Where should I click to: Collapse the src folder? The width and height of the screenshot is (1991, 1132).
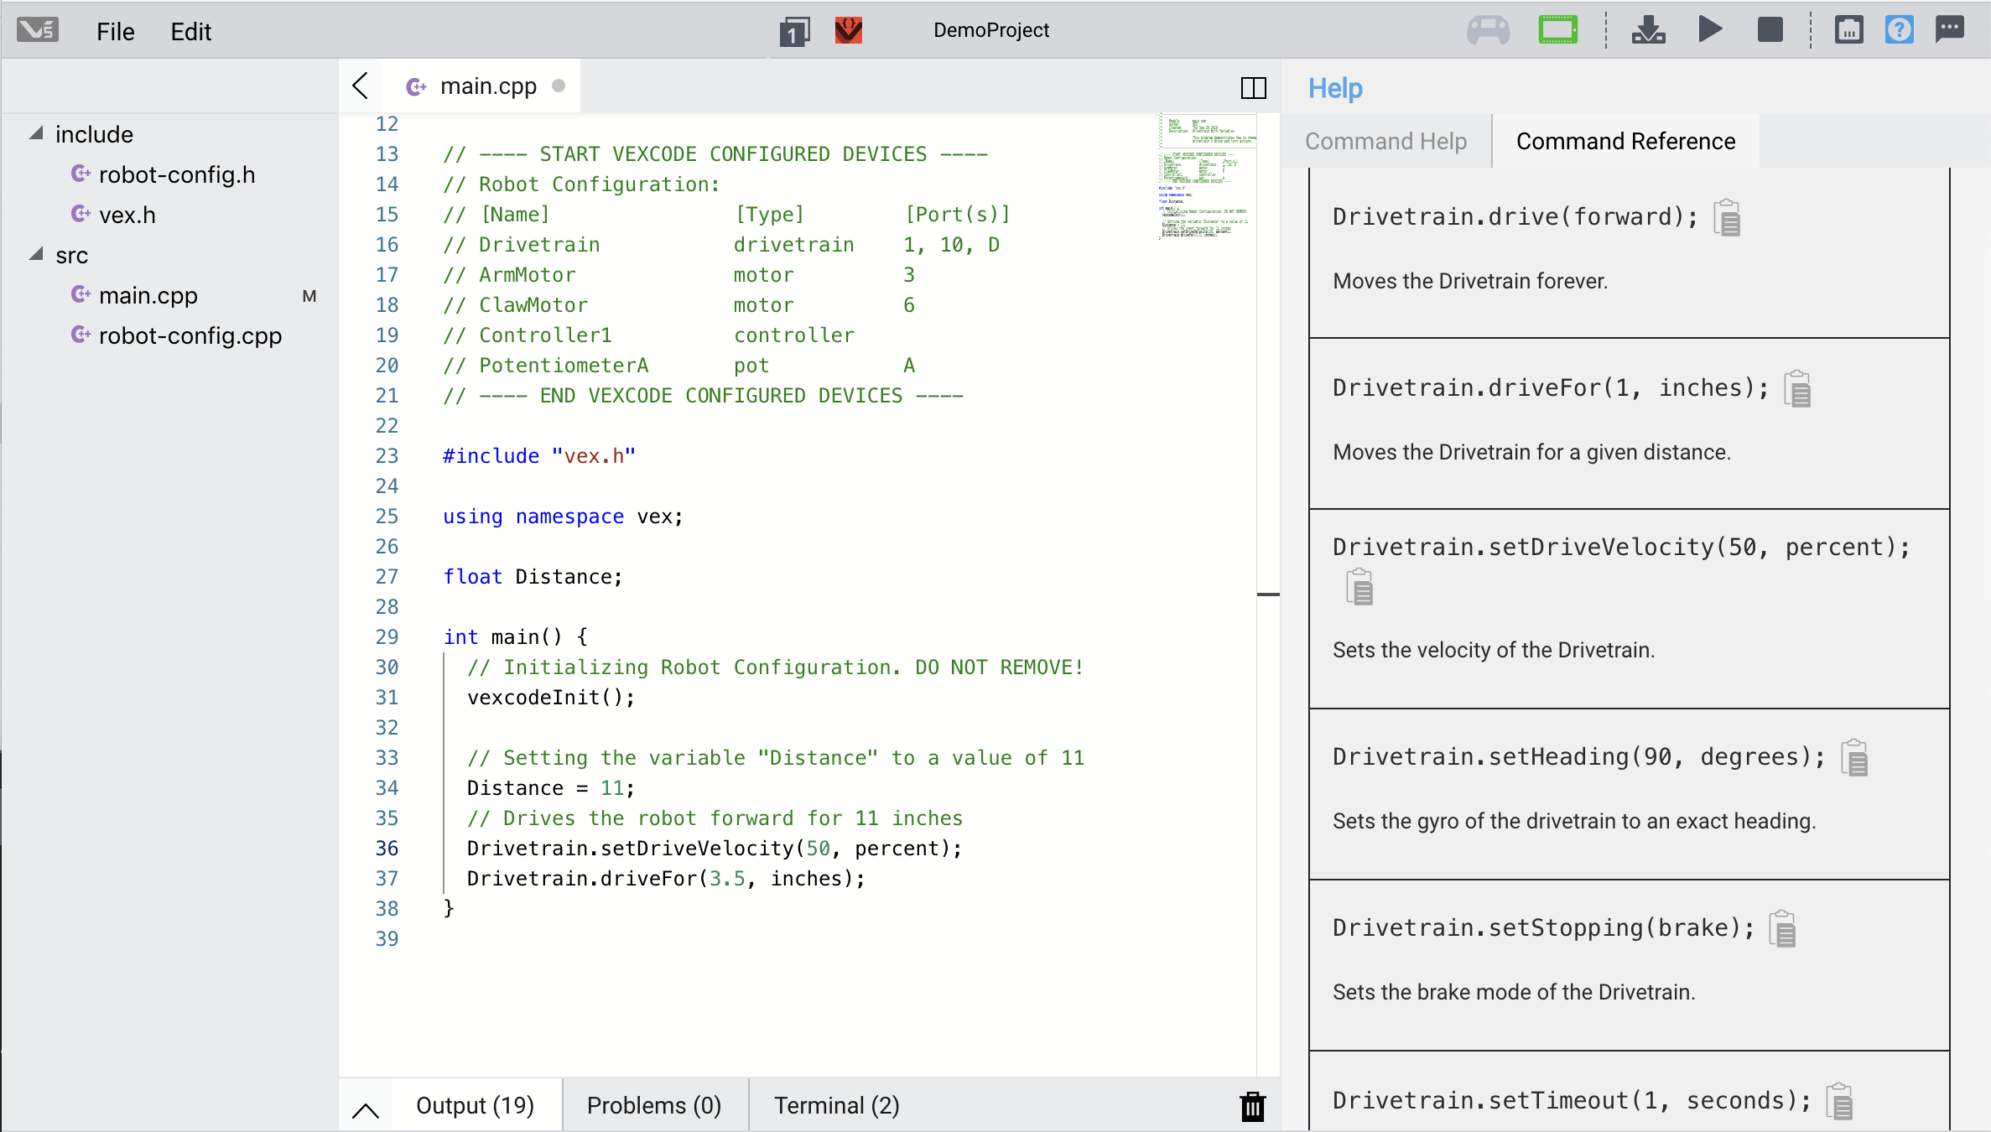coord(36,255)
